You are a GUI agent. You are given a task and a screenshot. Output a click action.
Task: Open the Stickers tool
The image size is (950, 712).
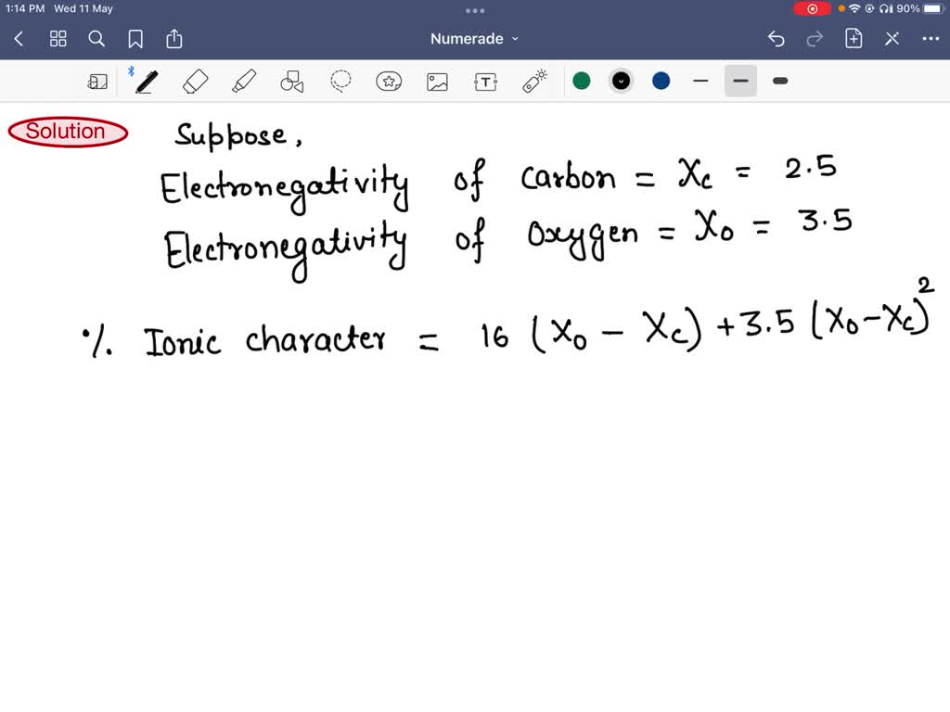pos(389,81)
